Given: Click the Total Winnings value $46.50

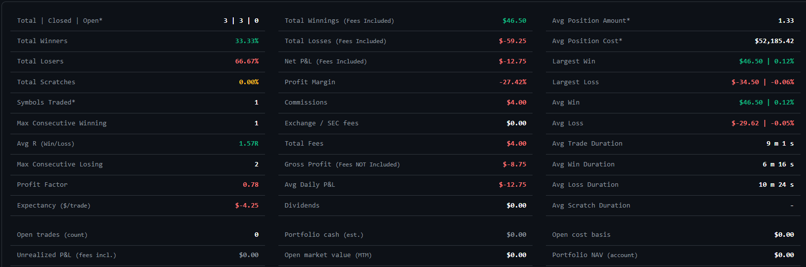Looking at the screenshot, I should [514, 21].
